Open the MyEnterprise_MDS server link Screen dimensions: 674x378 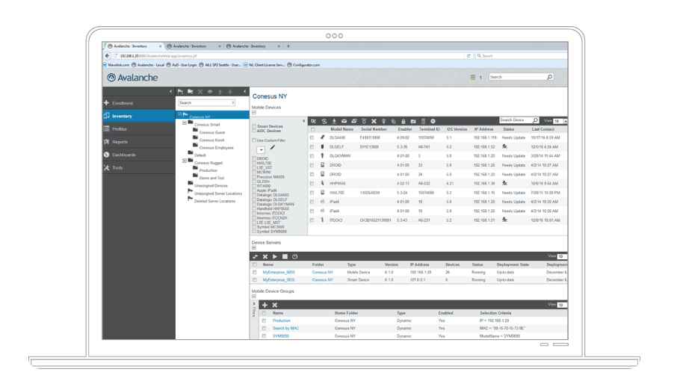pyautogui.click(x=279, y=273)
